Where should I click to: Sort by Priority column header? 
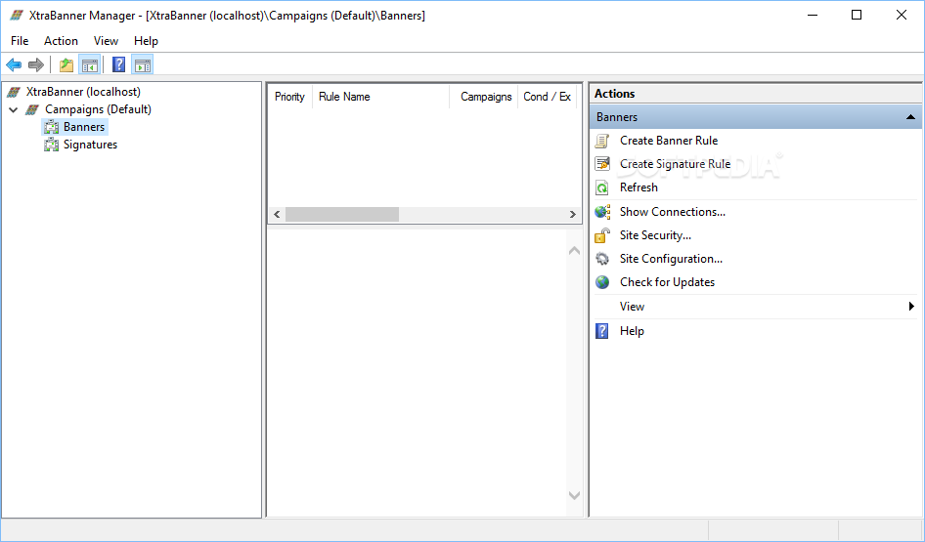click(x=289, y=97)
